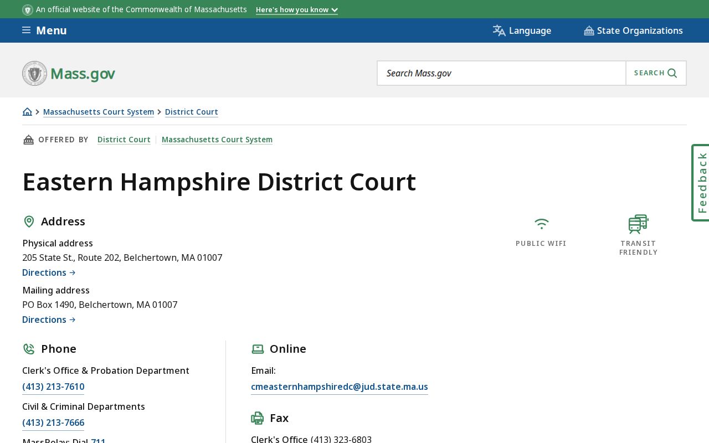The height and width of the screenshot is (443, 709).
Task: Click the Phone section heading
Action: (59, 349)
